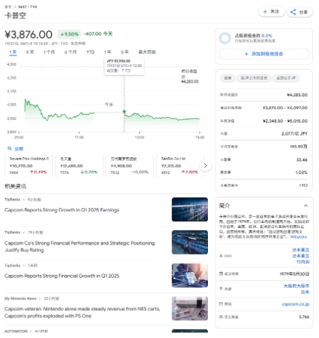Viewport: 319px width, 338px height.
Task: Click the NES console thumbnail image
Action: [x=190, y=308]
